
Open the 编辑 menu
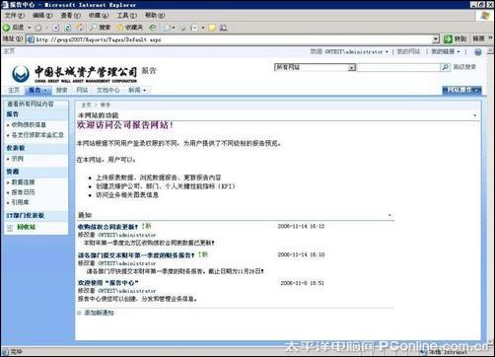42,16
